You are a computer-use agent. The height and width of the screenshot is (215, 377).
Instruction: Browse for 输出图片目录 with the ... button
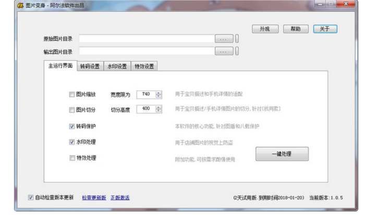coord(224,51)
